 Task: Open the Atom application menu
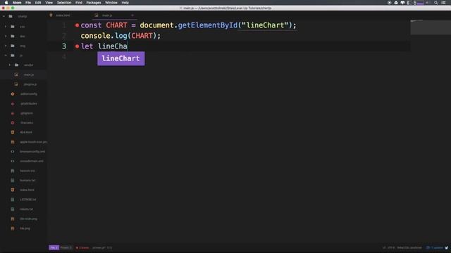[x=17, y=3]
